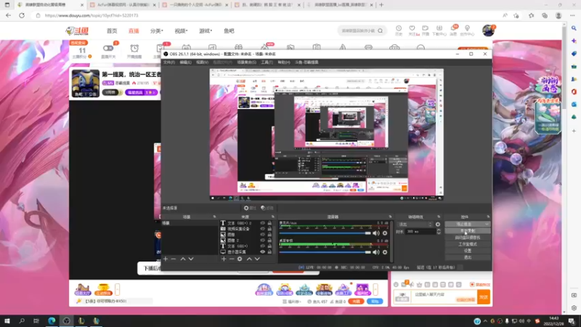Toggle lock on the 显示器采集 source
Image resolution: width=581 pixels, height=327 pixels.
(270, 251)
